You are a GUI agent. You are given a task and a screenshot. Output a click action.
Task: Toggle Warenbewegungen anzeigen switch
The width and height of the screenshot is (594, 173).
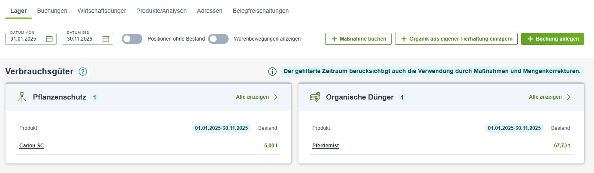point(218,39)
